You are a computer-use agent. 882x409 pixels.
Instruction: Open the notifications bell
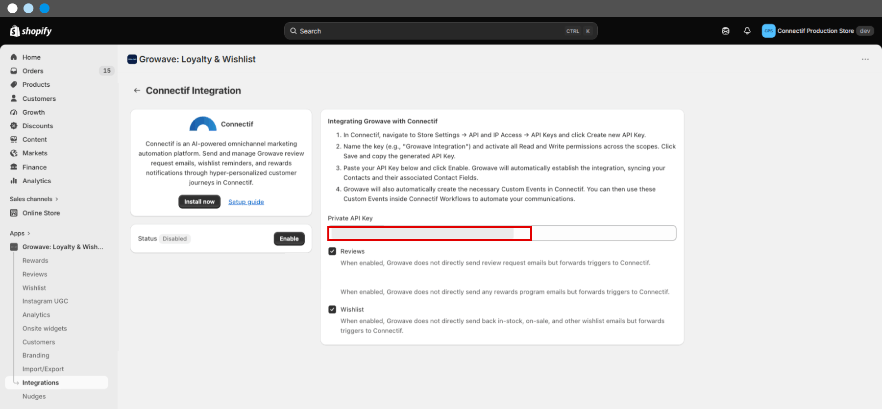point(747,31)
